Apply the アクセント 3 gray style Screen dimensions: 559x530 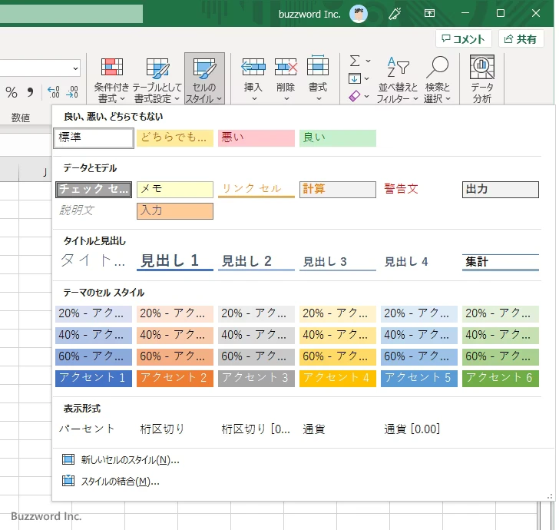point(256,378)
